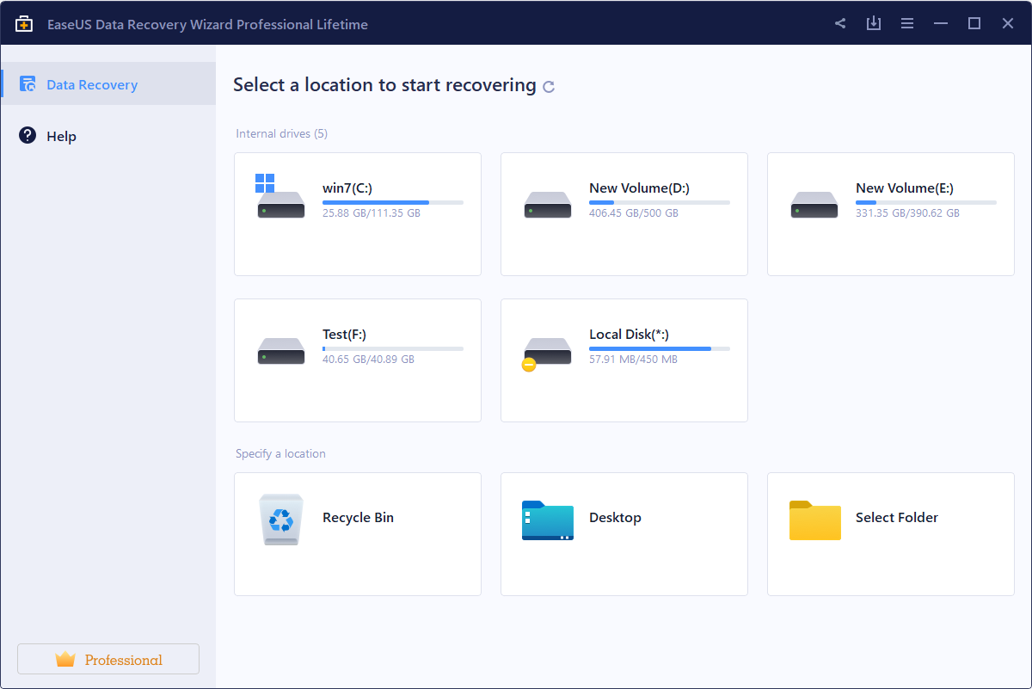Click the Local Disk(*:) drive icon

coord(547,352)
